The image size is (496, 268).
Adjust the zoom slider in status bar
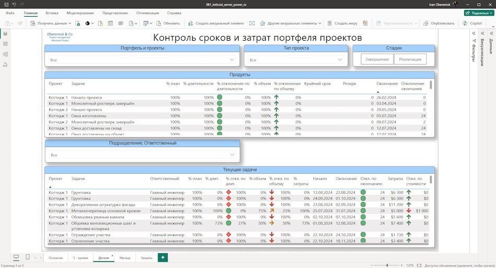387,265
